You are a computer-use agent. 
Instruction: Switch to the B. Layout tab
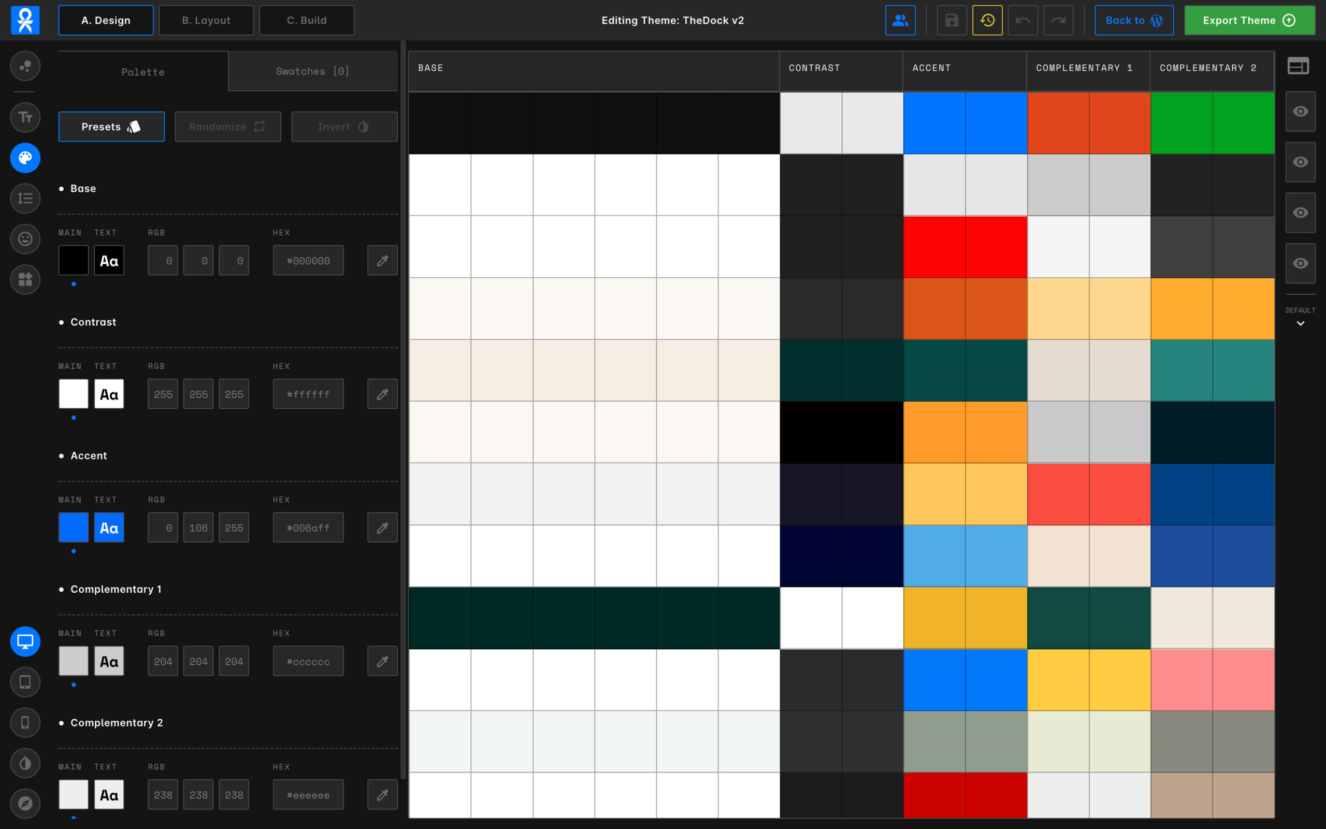[206, 20]
